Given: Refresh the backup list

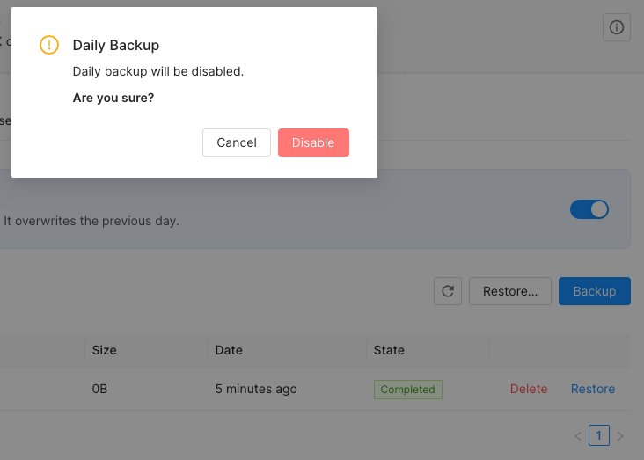Looking at the screenshot, I should pos(448,291).
